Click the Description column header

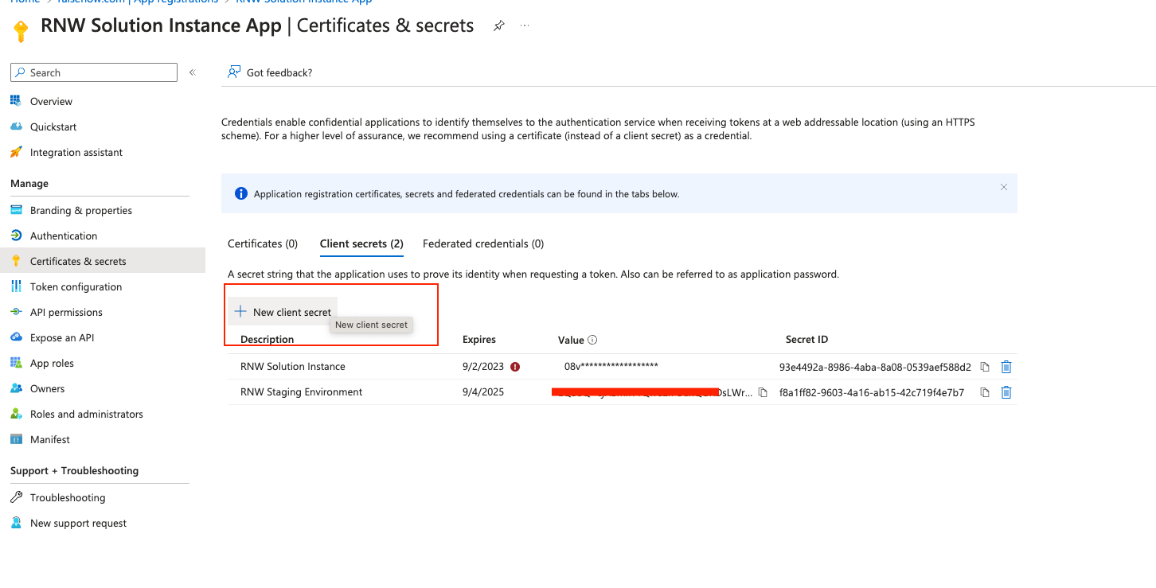tap(268, 340)
